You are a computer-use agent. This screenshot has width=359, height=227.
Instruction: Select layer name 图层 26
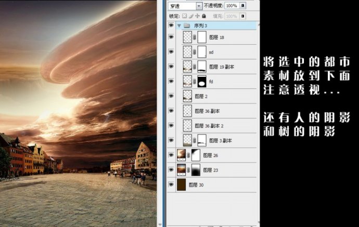[x=211, y=155]
